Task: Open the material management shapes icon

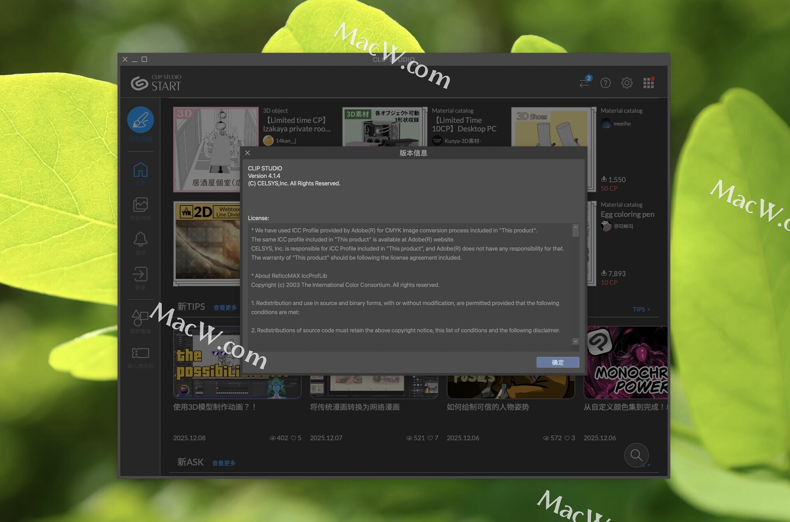Action: (x=140, y=318)
